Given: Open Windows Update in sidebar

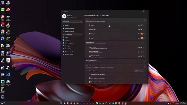Looking at the screenshot, I should tap(72, 55).
